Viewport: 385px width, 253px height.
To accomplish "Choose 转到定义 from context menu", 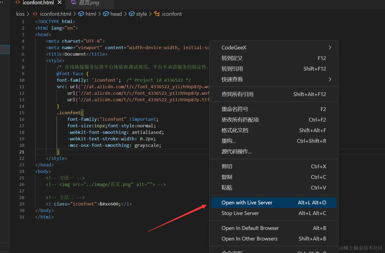I will click(274, 58).
